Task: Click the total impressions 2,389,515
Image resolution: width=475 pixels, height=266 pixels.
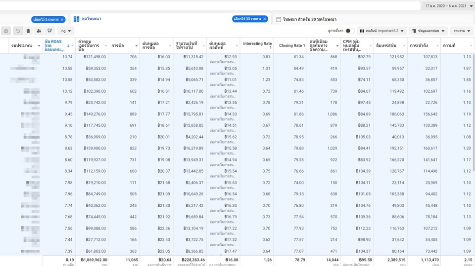Action: (396, 260)
